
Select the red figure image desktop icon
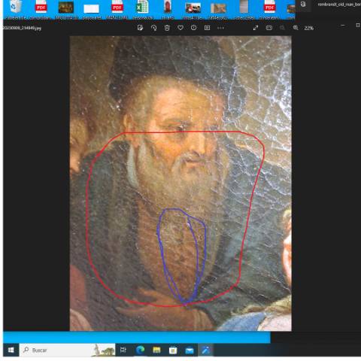coord(168,10)
